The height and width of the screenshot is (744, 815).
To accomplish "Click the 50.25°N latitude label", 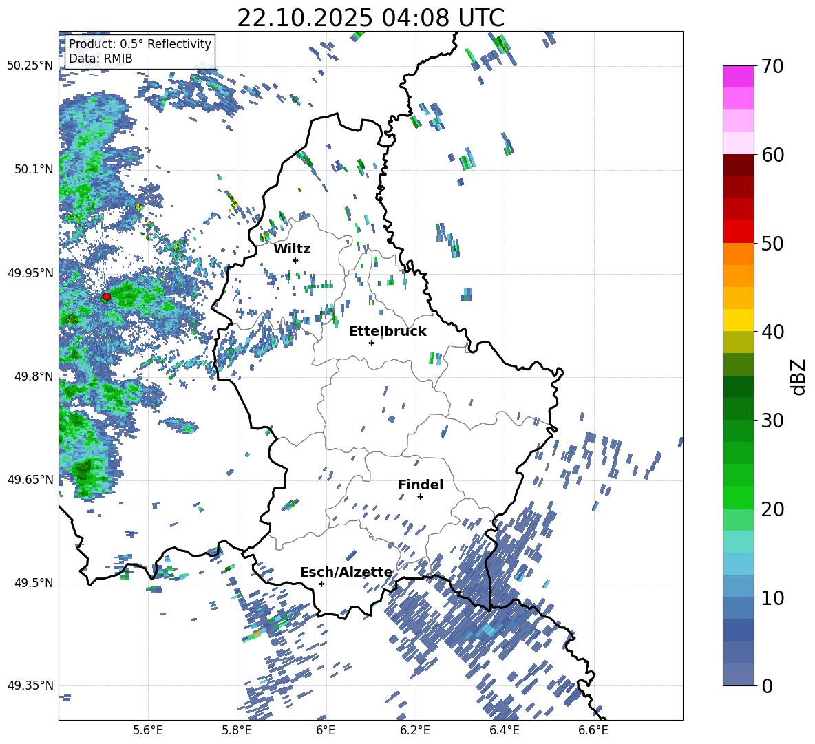I will click(x=30, y=65).
